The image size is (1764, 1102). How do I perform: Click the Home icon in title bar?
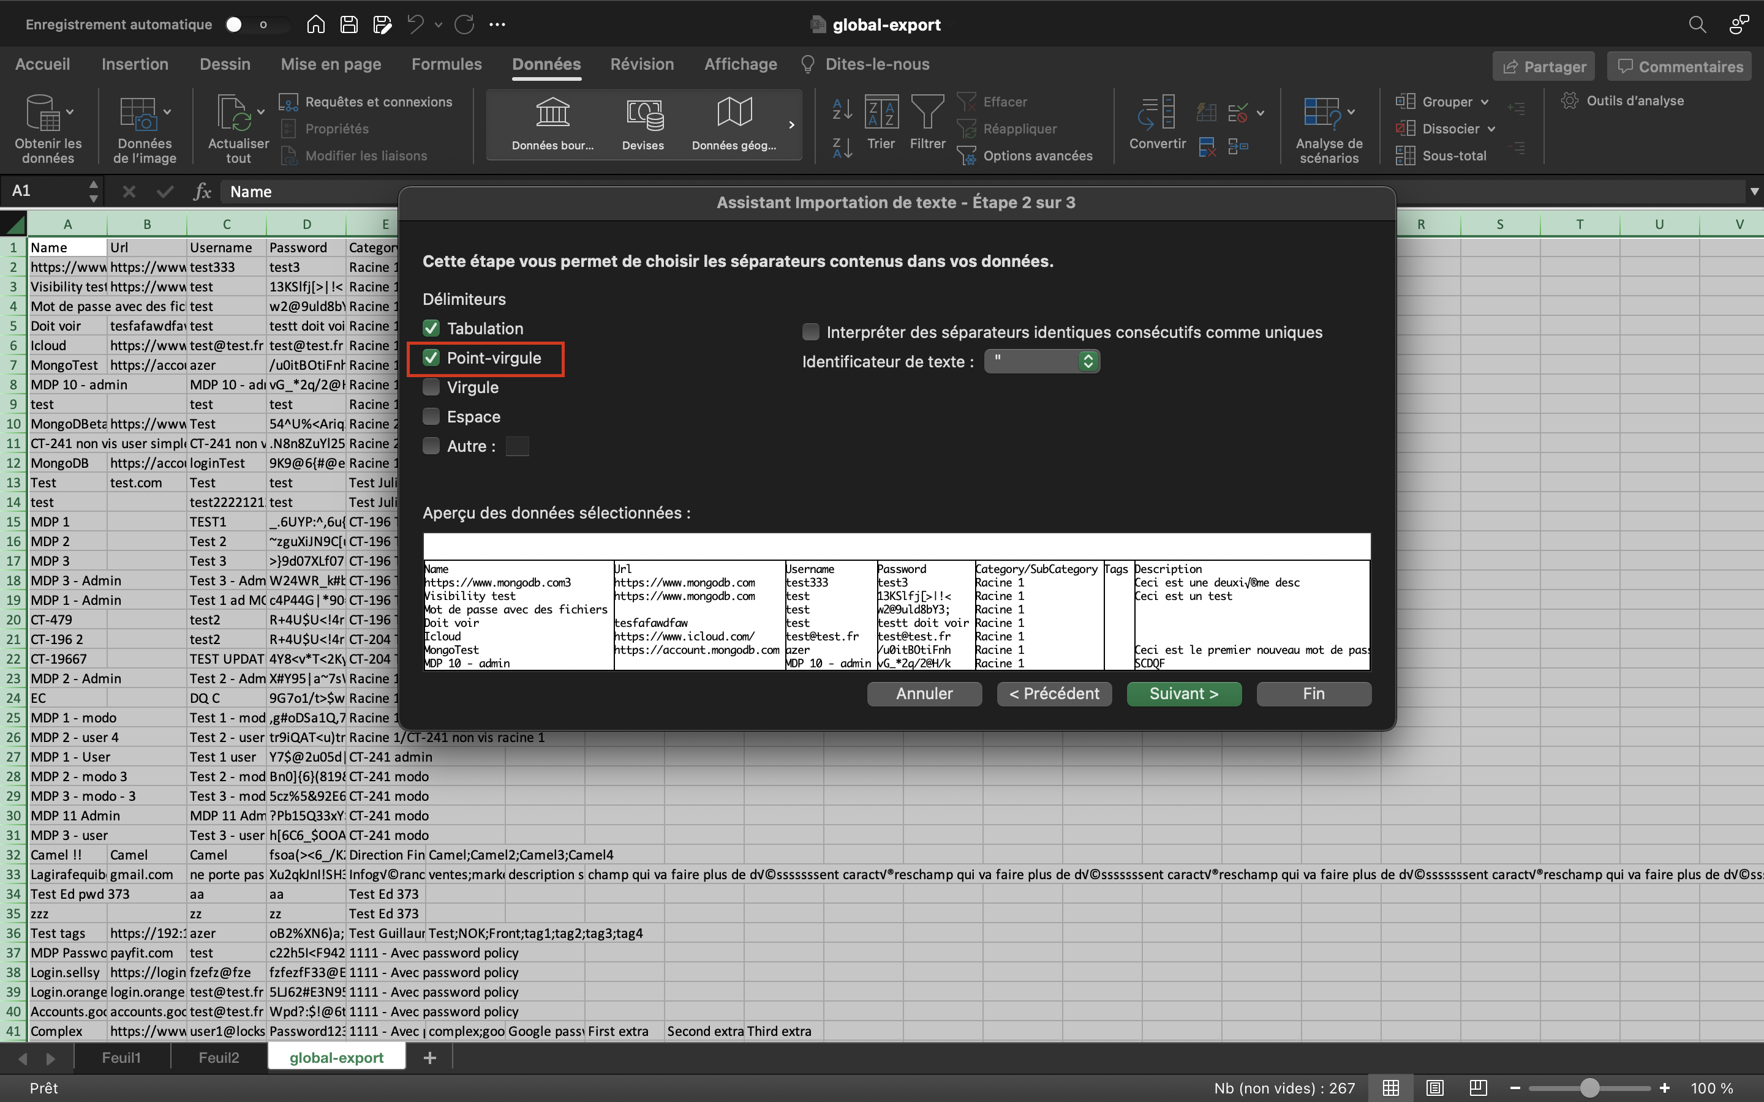pyautogui.click(x=315, y=24)
